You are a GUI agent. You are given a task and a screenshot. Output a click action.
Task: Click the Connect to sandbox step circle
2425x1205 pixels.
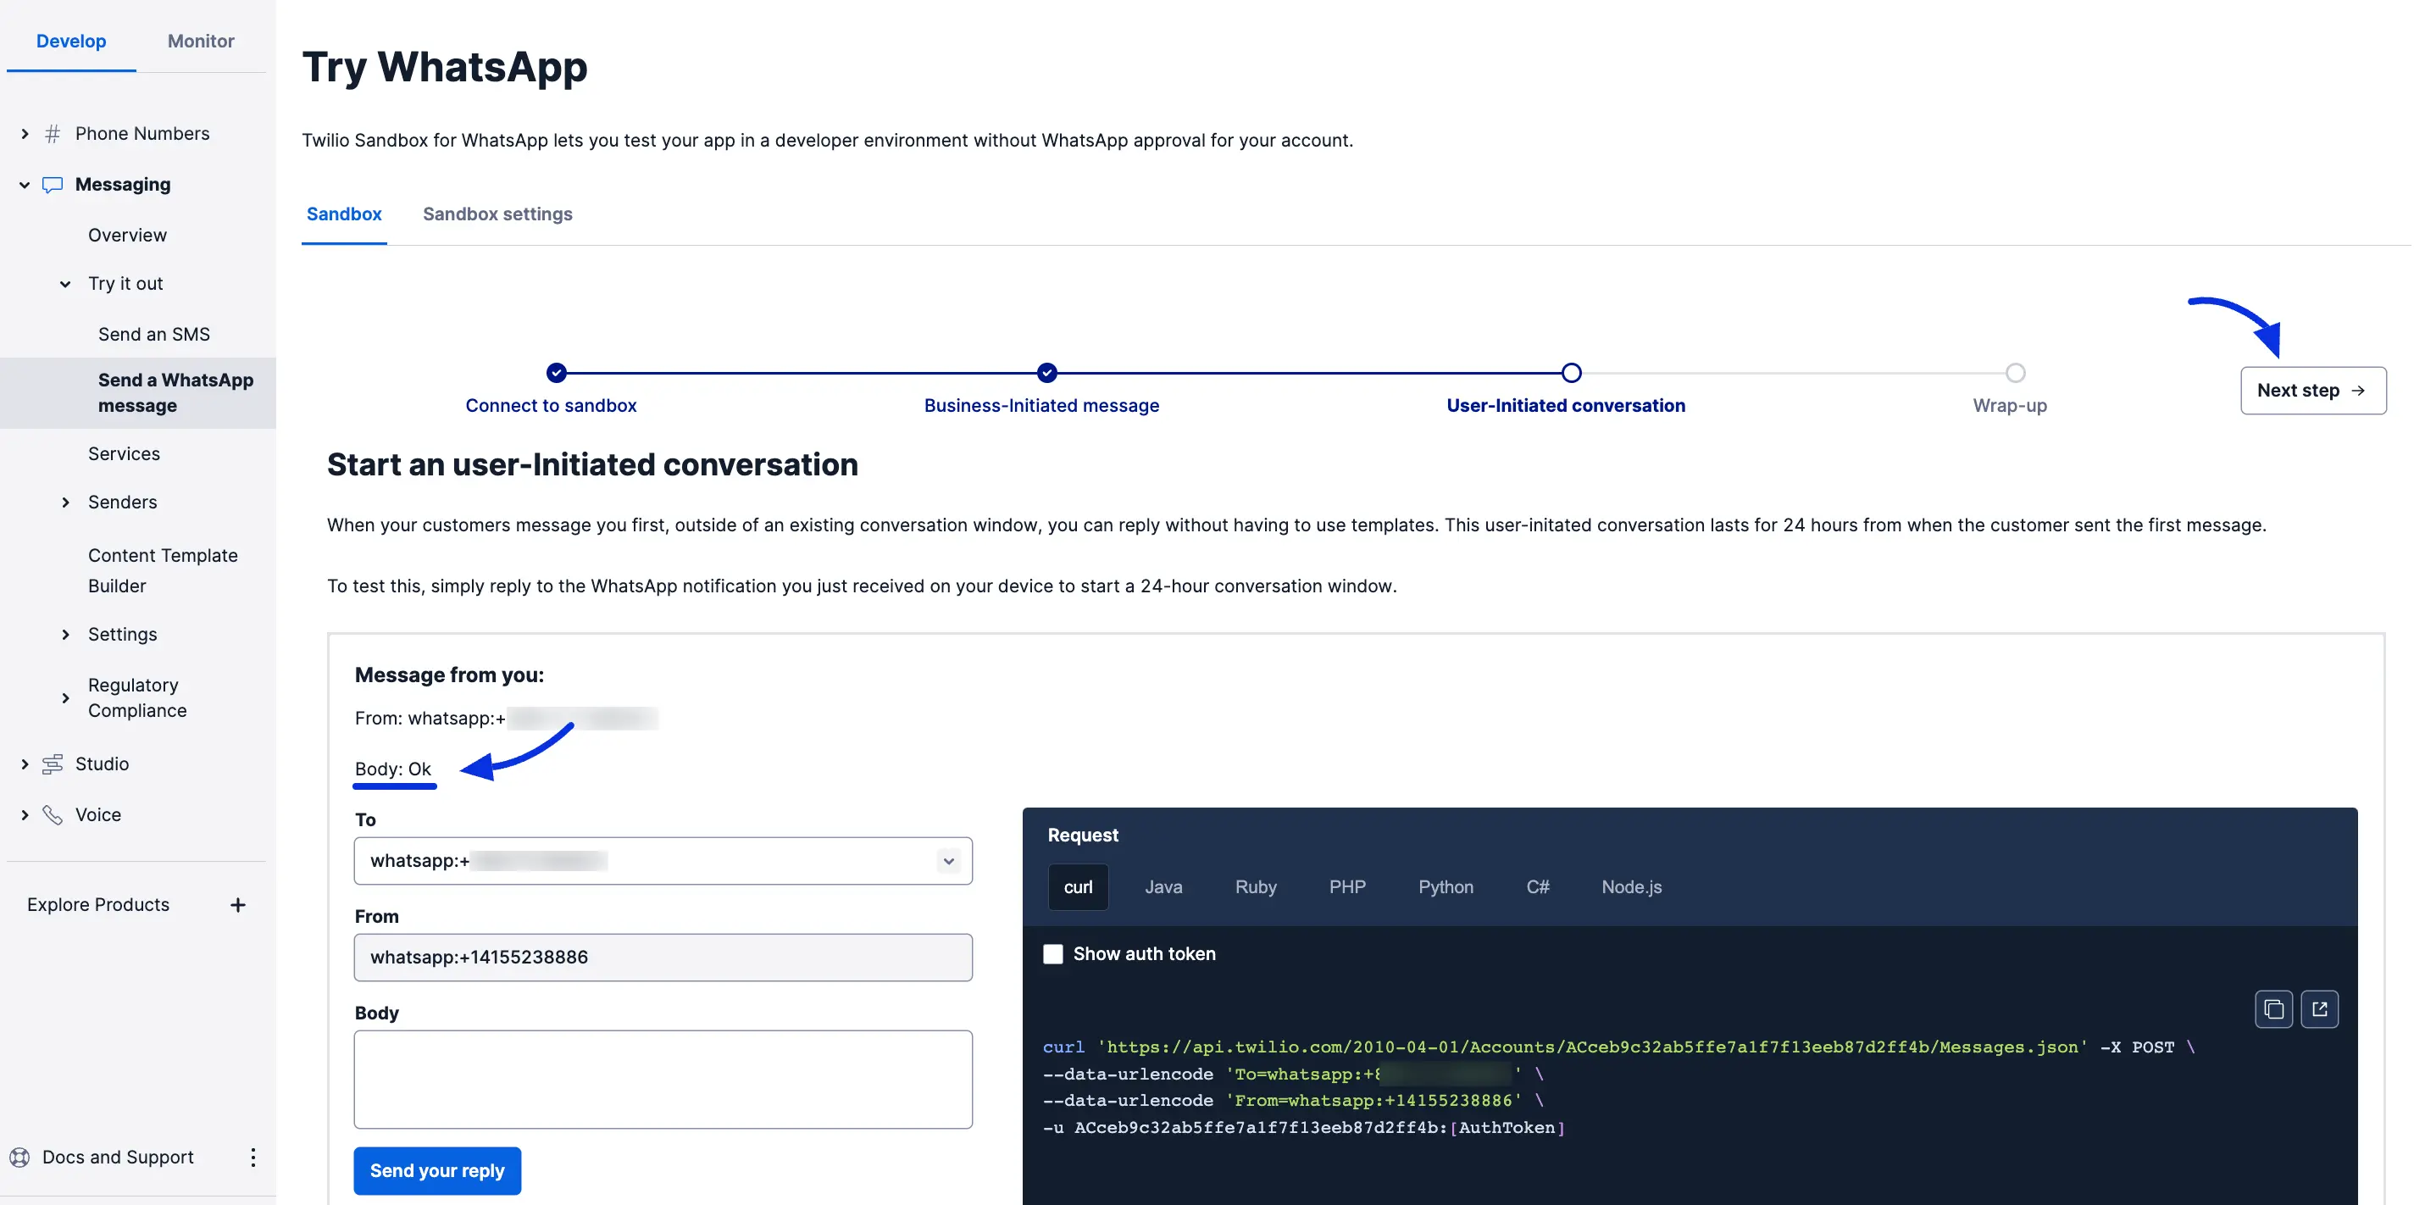tap(557, 373)
